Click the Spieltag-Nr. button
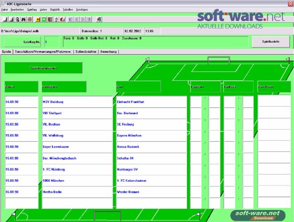294x222 pixels. (23, 42)
